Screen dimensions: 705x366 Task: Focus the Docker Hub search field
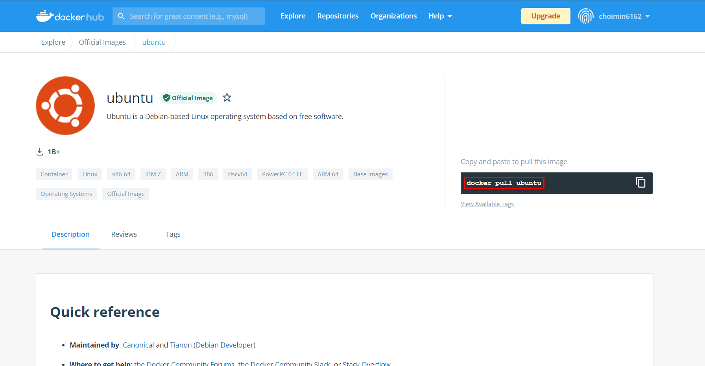click(188, 16)
